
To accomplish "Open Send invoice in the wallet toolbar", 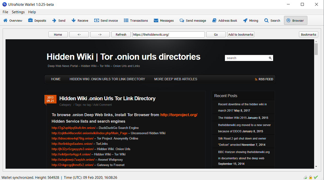I will (x=106, y=20).
